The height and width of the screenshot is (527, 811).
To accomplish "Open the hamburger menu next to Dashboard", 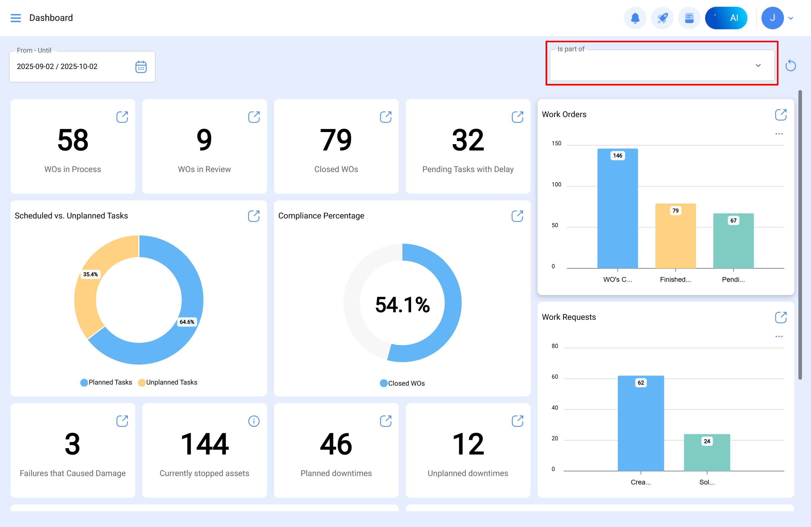I will pyautogui.click(x=16, y=18).
